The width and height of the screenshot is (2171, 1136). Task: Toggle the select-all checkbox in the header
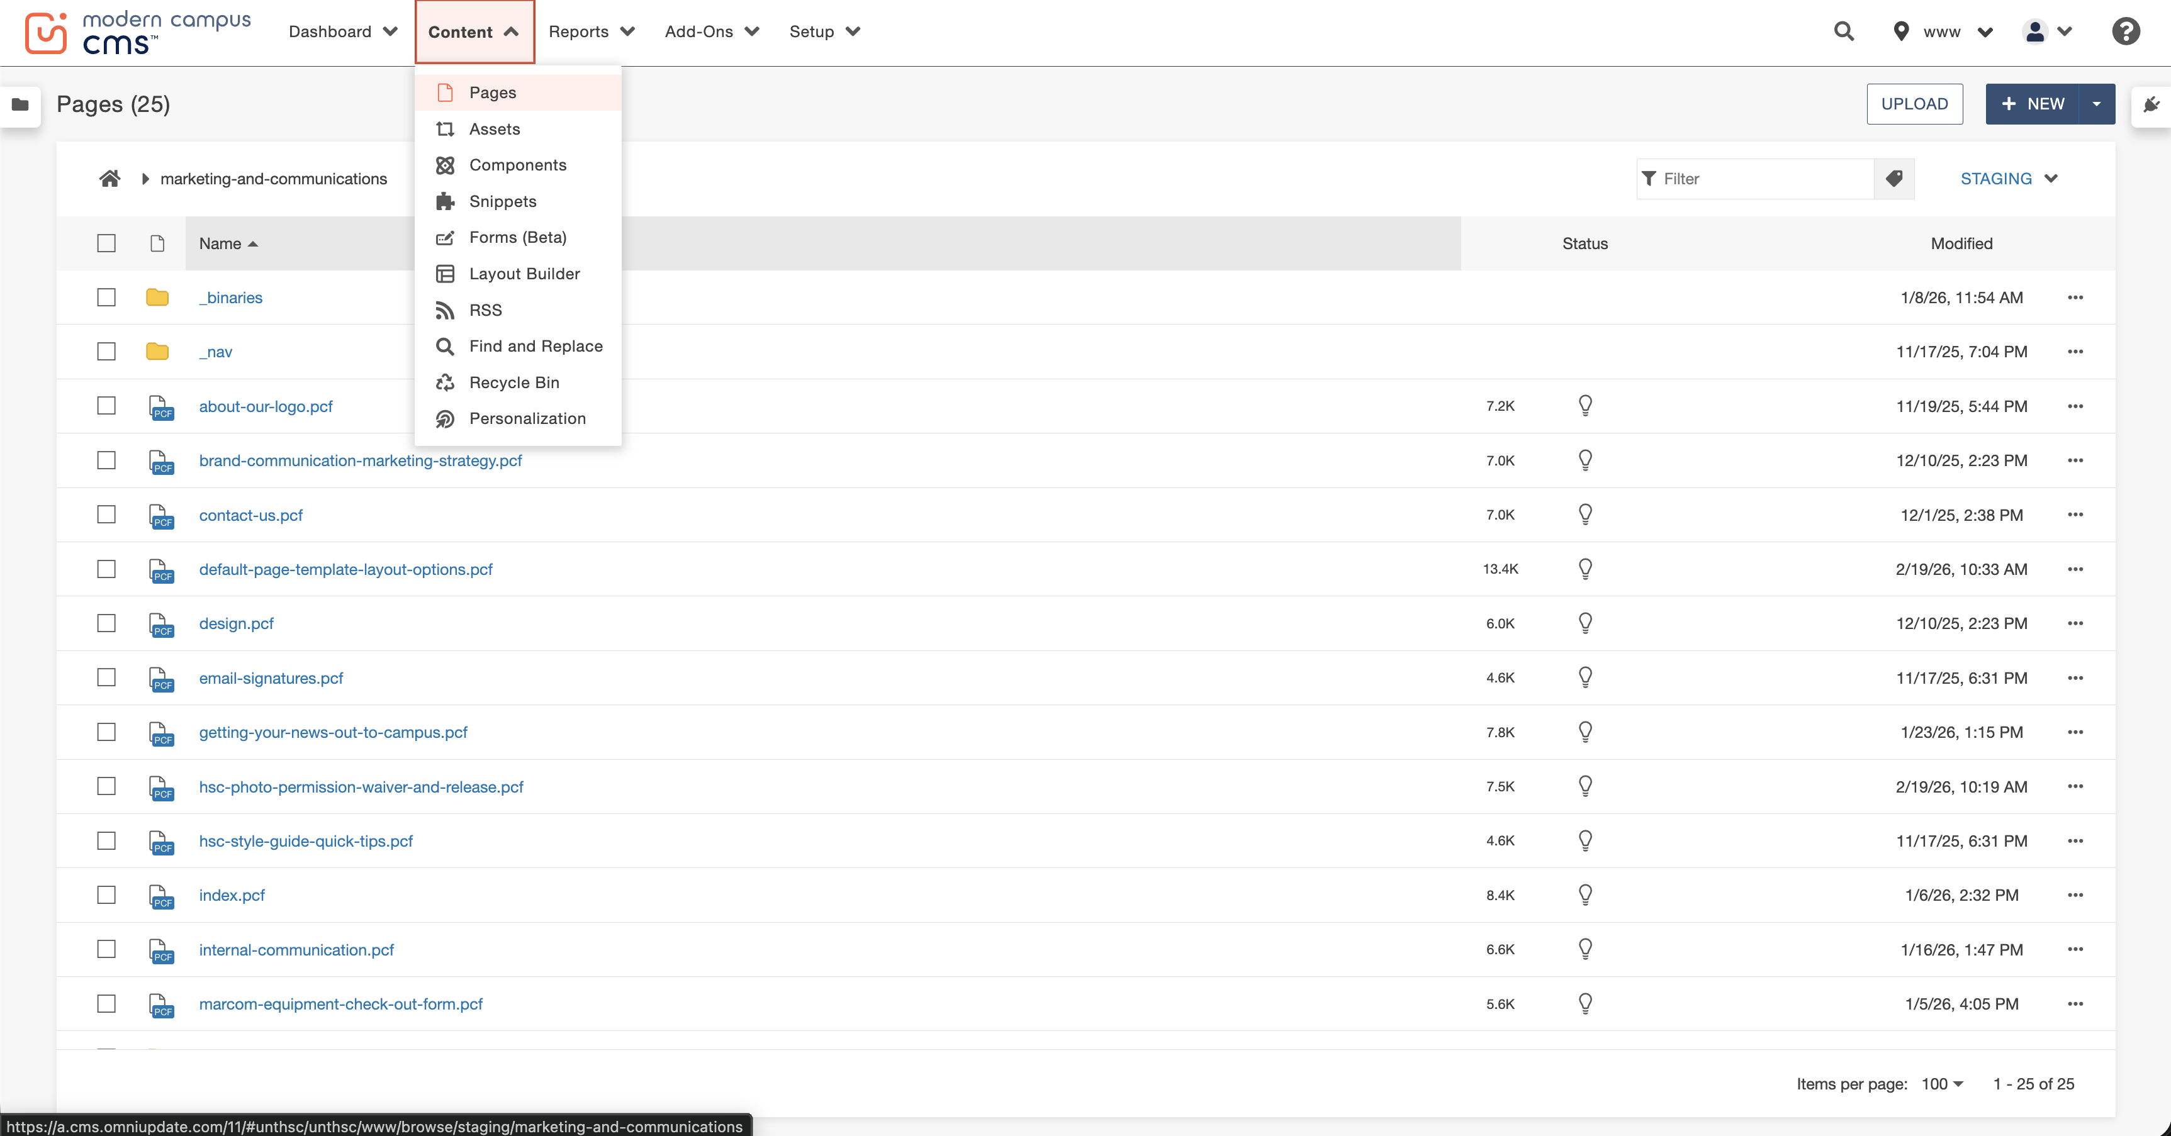click(105, 243)
